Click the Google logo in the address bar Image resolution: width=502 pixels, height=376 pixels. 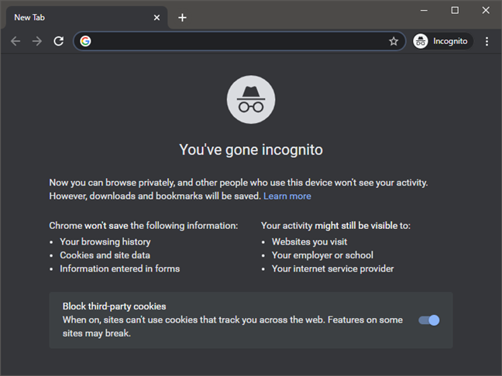pos(85,41)
